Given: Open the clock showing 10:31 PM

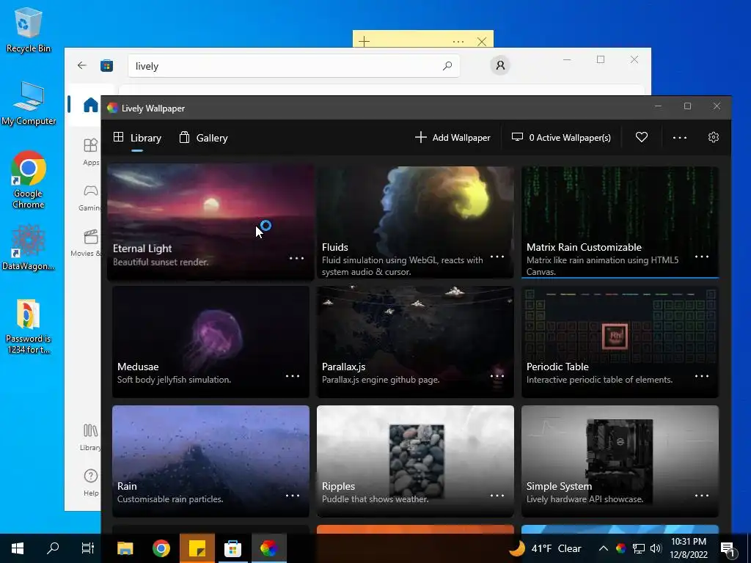Looking at the screenshot, I should (688, 548).
